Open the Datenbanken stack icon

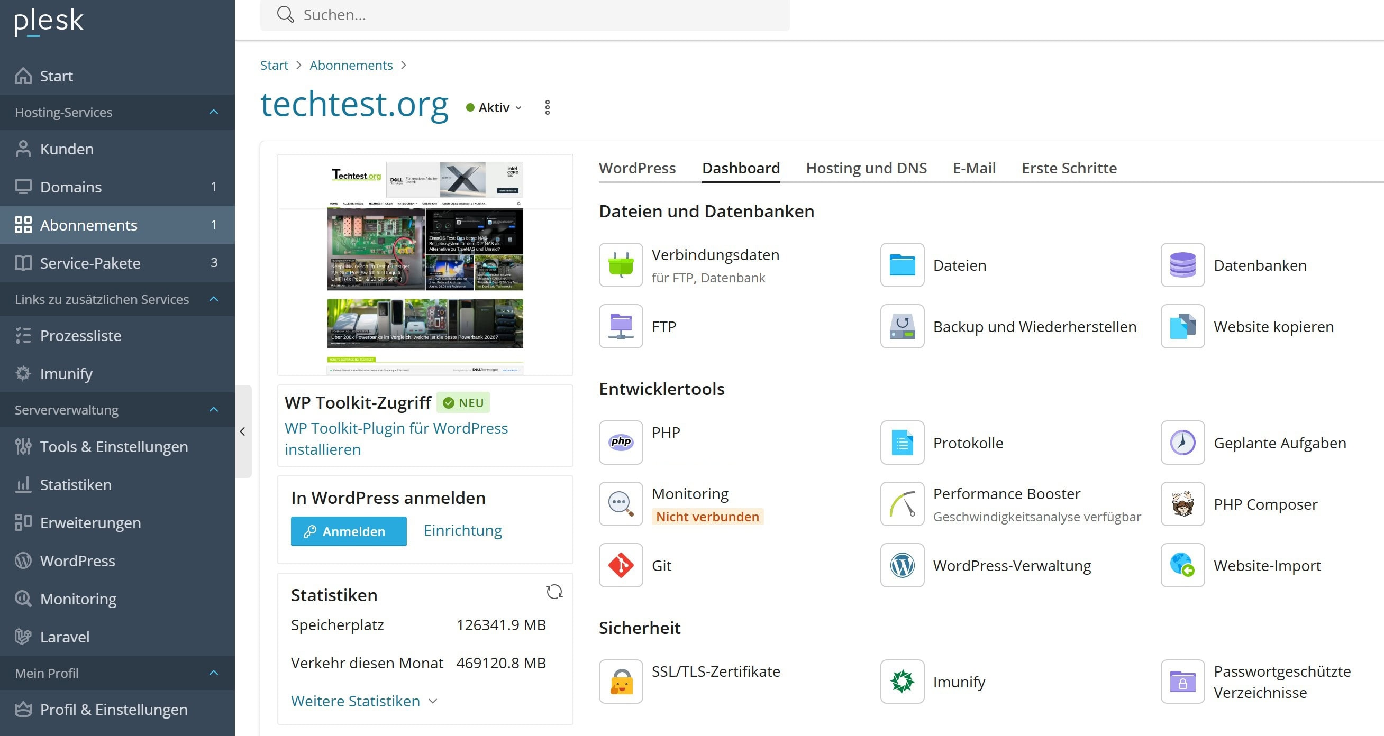(1182, 265)
